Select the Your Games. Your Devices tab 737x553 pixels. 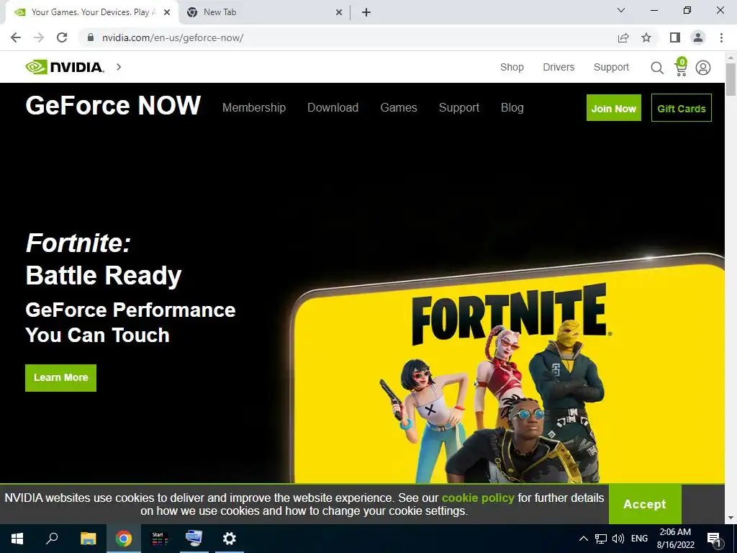tap(92, 12)
